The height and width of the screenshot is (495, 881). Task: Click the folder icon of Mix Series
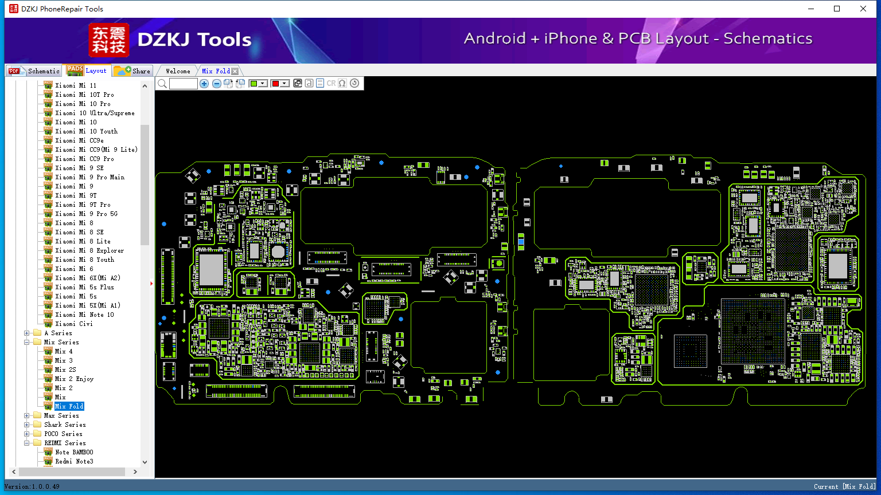(37, 342)
